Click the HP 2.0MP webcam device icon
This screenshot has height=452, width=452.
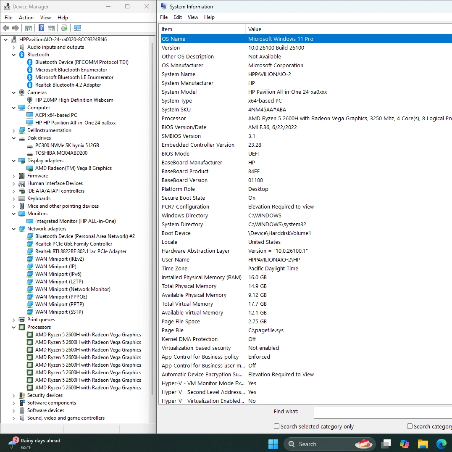pyautogui.click(x=30, y=100)
